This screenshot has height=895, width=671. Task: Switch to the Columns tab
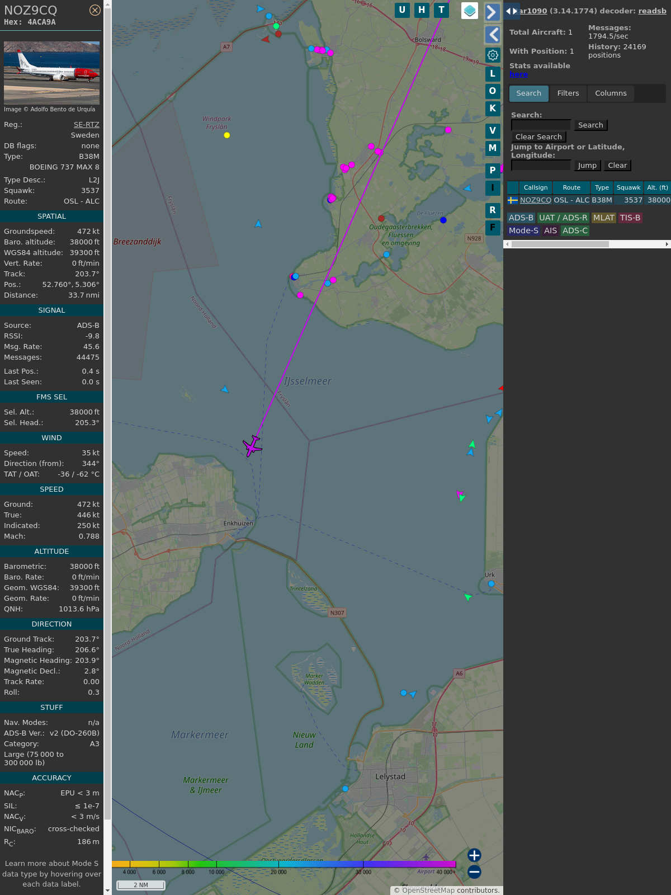coord(611,93)
